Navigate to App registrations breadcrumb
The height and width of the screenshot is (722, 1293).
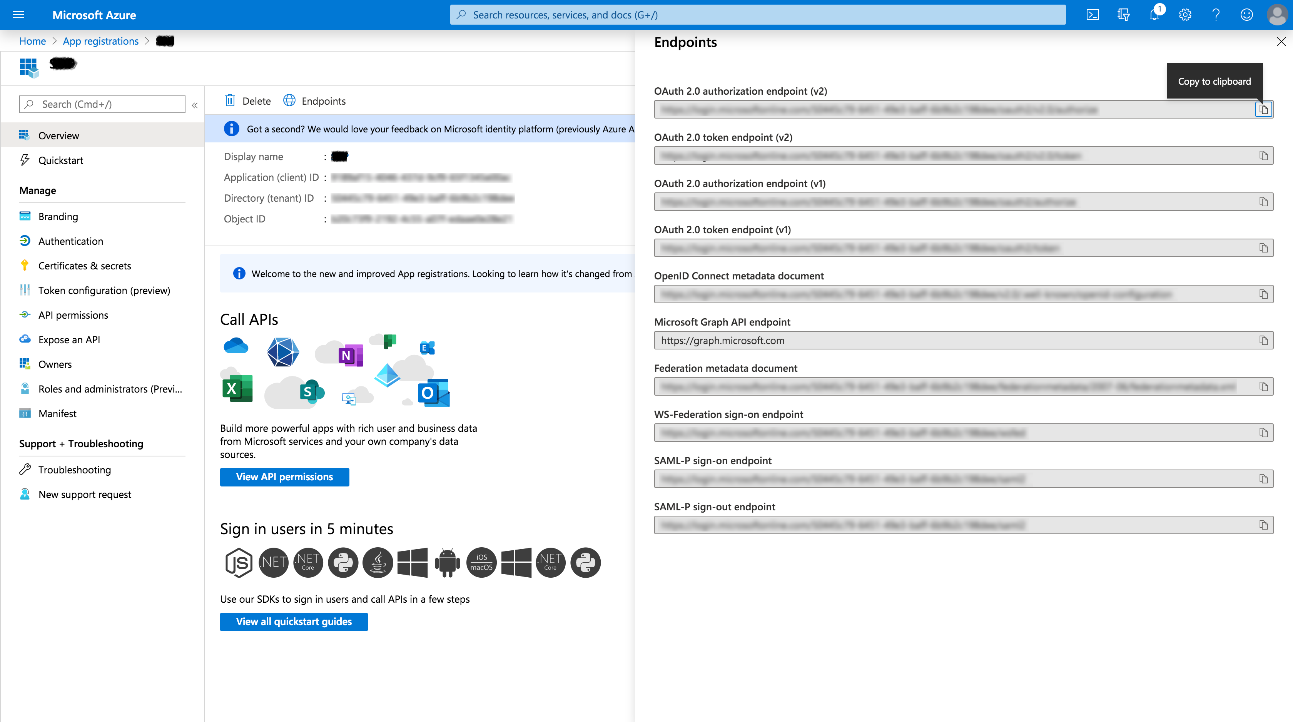pyautogui.click(x=100, y=41)
